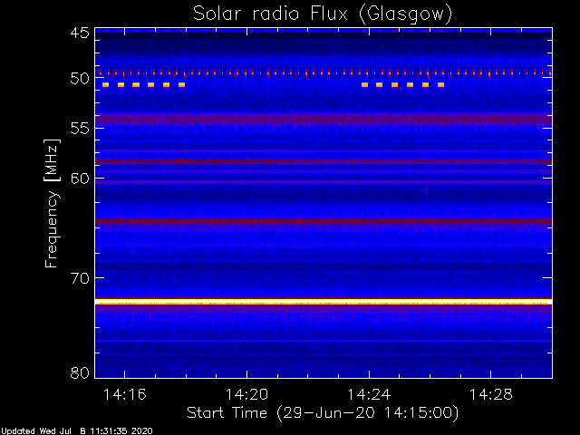
Task: Click the 14:20 time tick label
Action: pyautogui.click(x=246, y=394)
